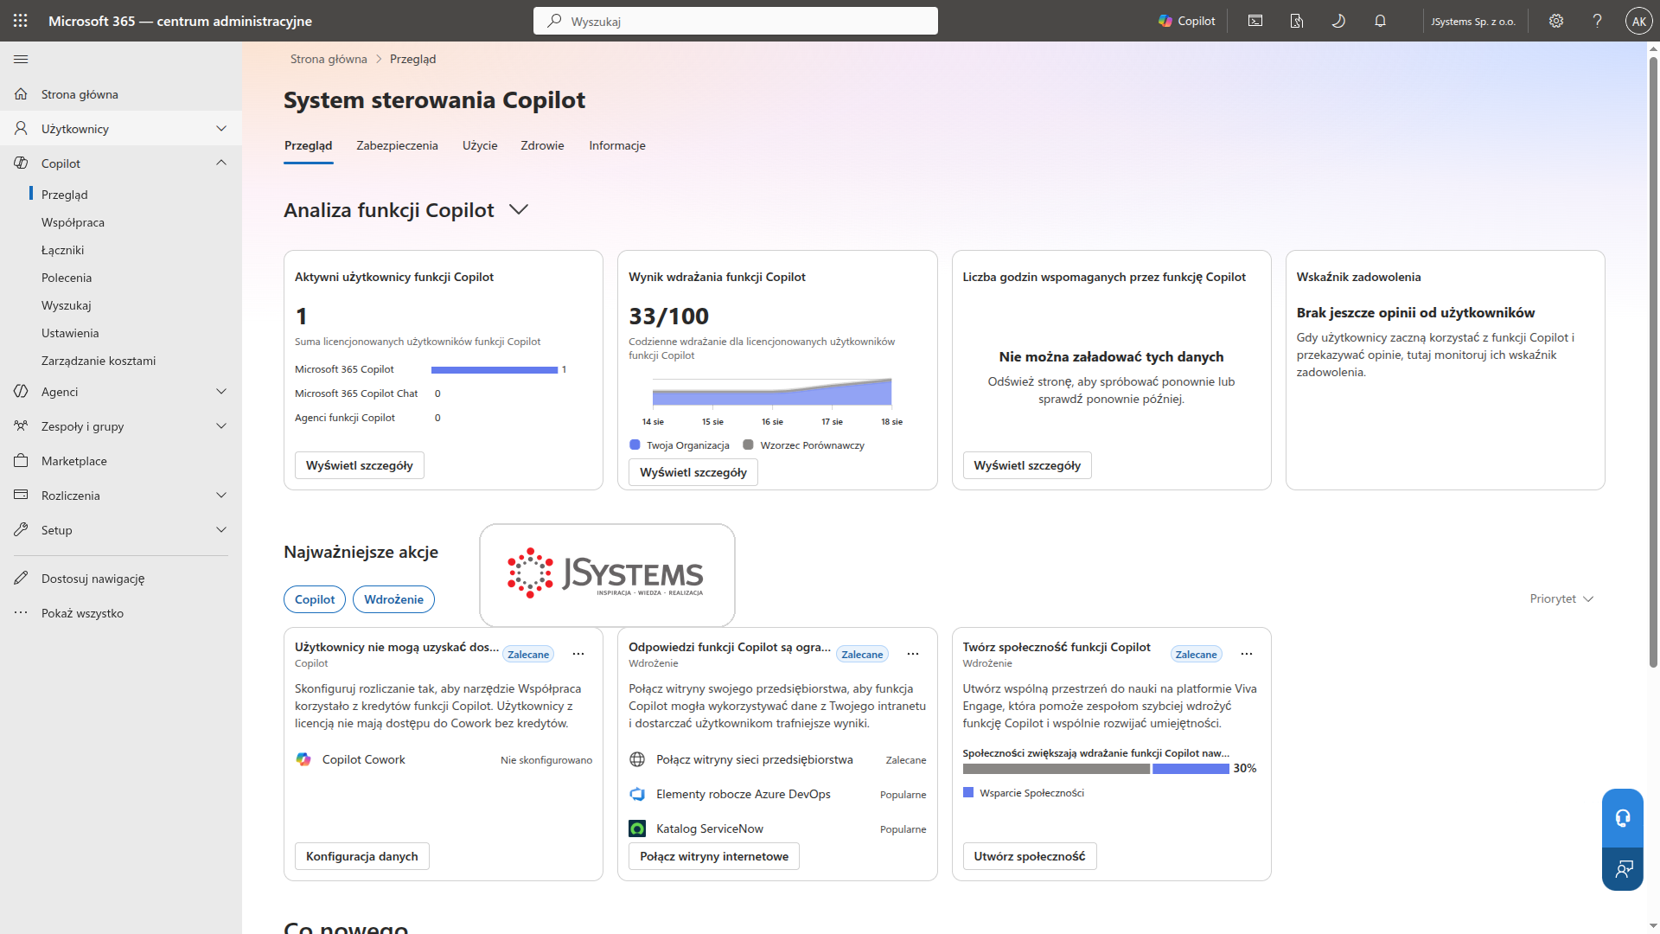Open Łączniki in the sidebar

point(63,250)
